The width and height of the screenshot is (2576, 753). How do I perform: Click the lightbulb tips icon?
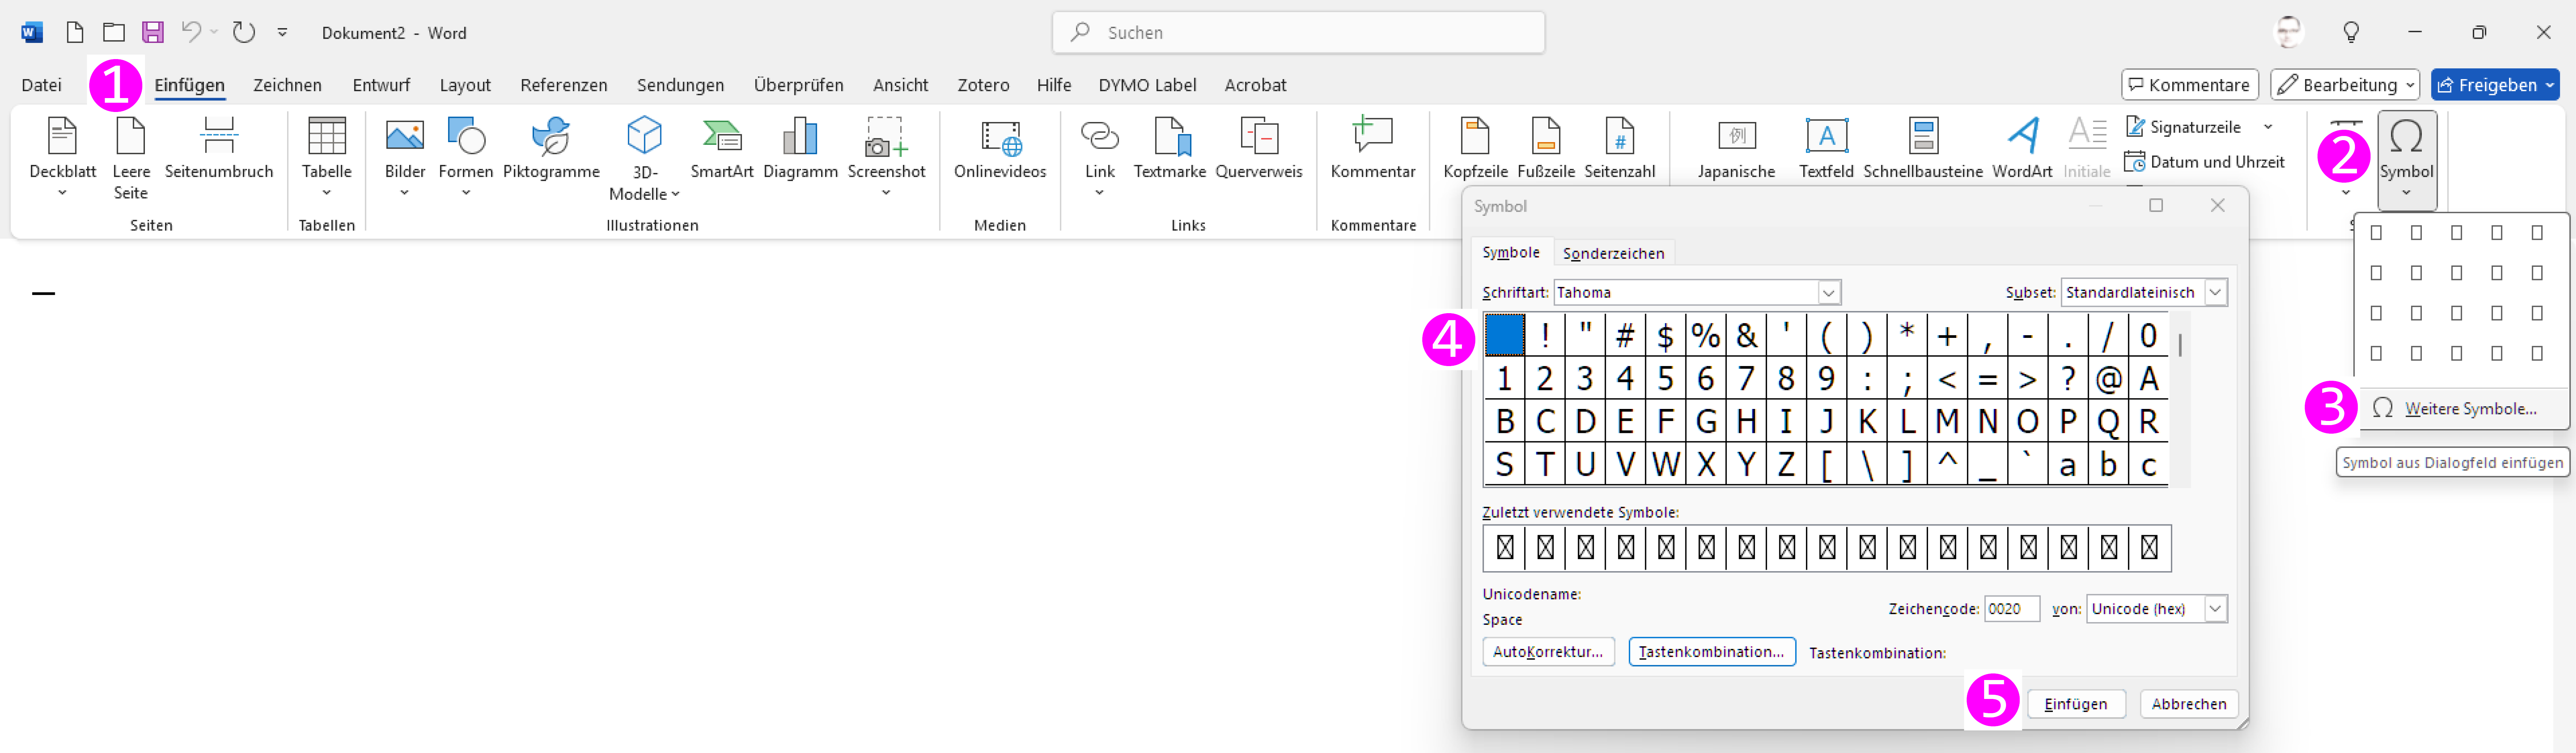(x=2351, y=33)
